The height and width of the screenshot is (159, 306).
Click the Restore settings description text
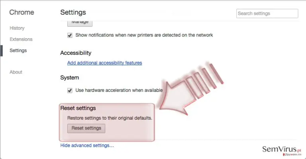pos(110,118)
